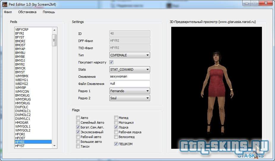Viewport: 275px width, 161px height.
Task: Enable the Рабочий авто checkbox
Action: click(x=78, y=137)
